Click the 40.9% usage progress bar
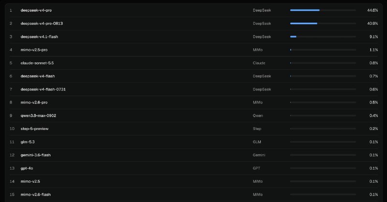Image resolution: width=387 pixels, height=202 pixels. point(323,23)
